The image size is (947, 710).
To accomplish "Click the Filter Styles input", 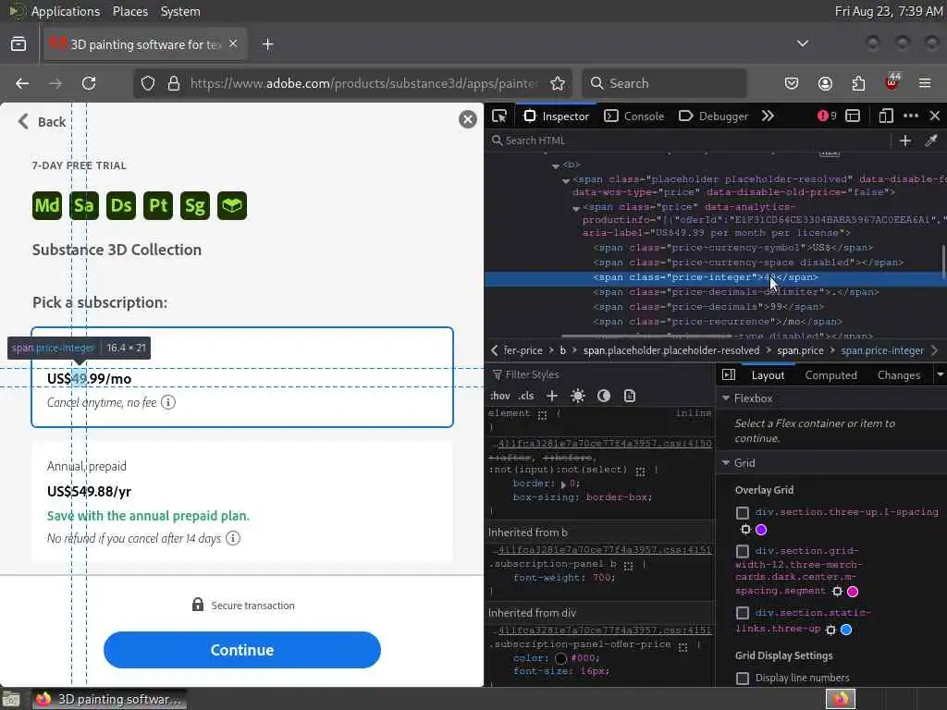I will [601, 375].
